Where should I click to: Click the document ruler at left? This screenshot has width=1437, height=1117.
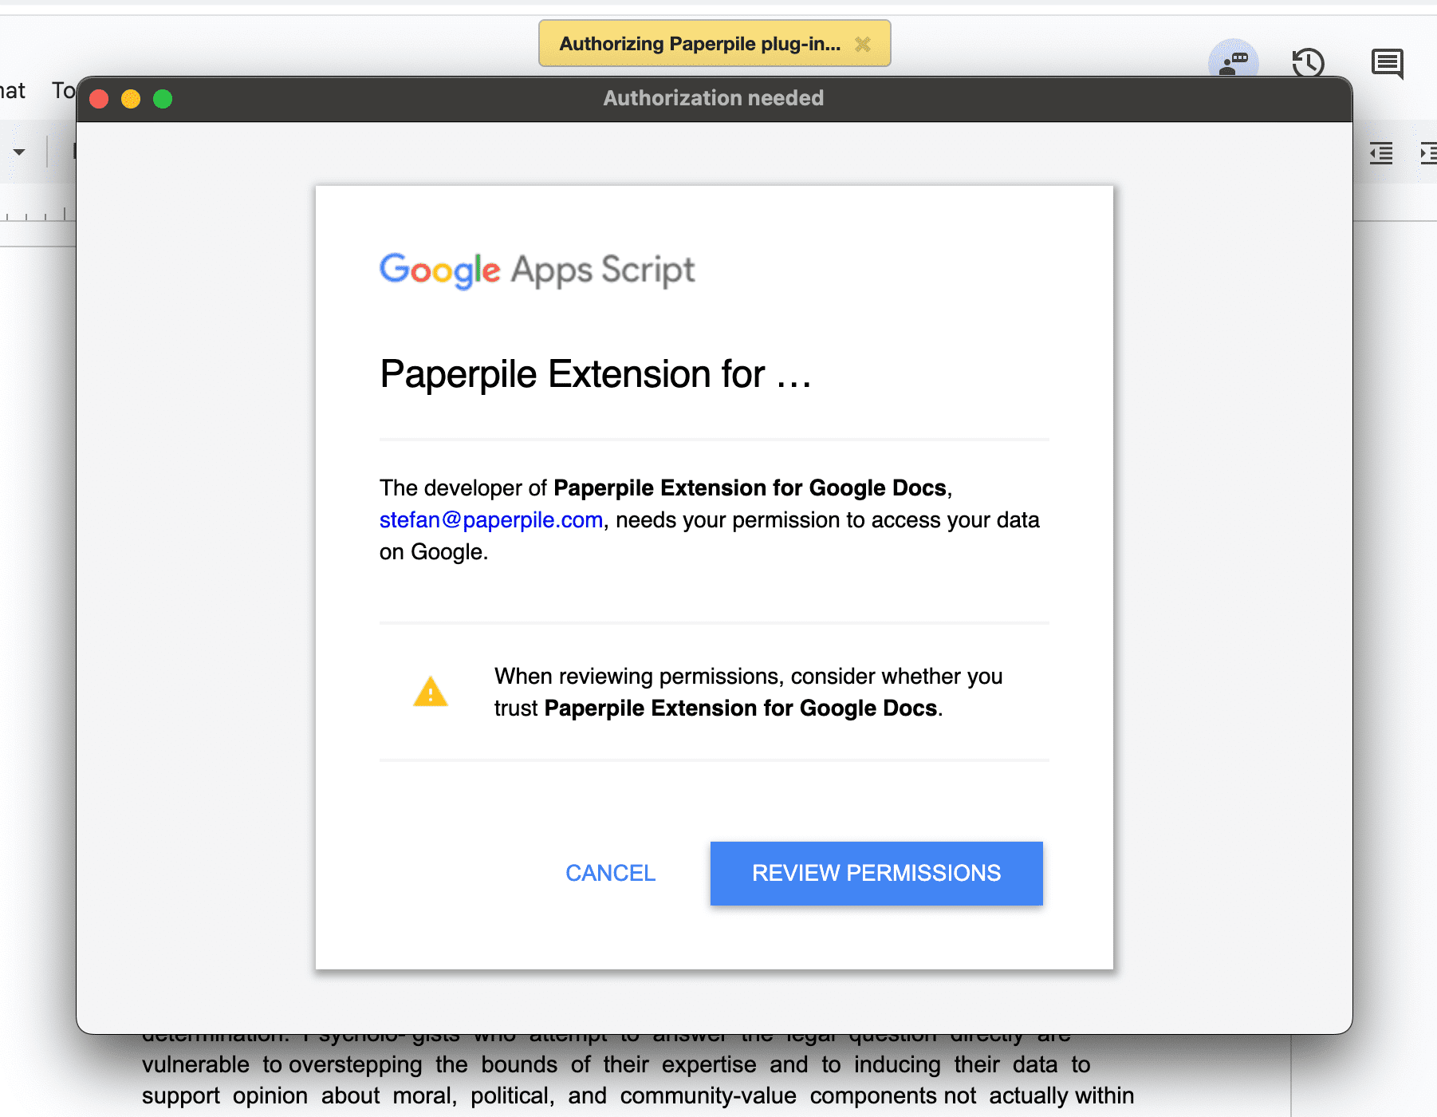click(36, 215)
